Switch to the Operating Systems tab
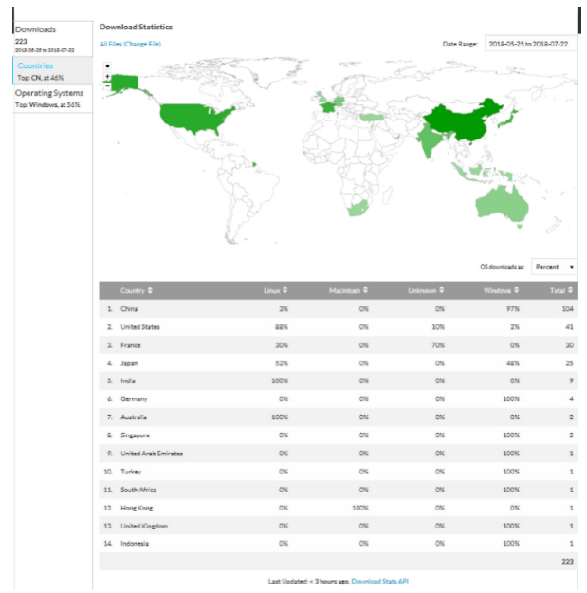The image size is (587, 593). click(53, 98)
